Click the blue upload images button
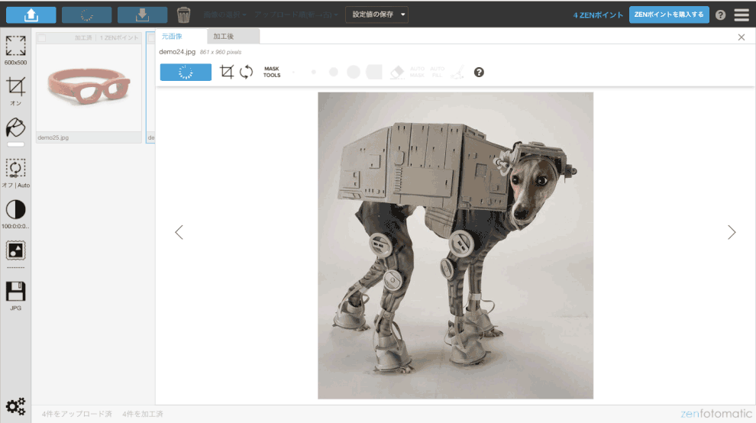 point(31,15)
